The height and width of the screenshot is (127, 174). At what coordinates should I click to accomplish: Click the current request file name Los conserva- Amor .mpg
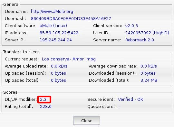(x=69, y=59)
